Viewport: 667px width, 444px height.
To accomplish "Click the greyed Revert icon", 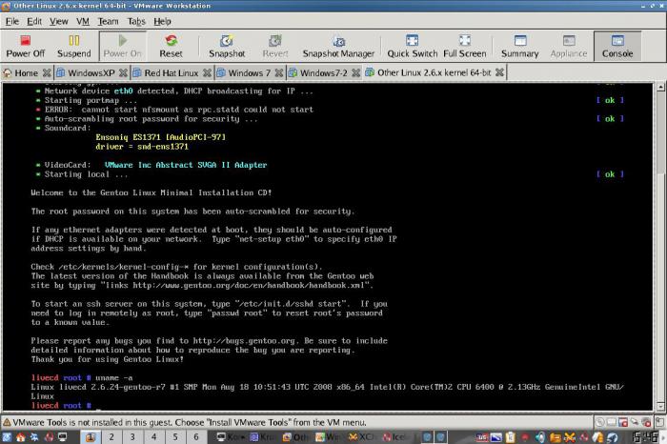I will [275, 46].
